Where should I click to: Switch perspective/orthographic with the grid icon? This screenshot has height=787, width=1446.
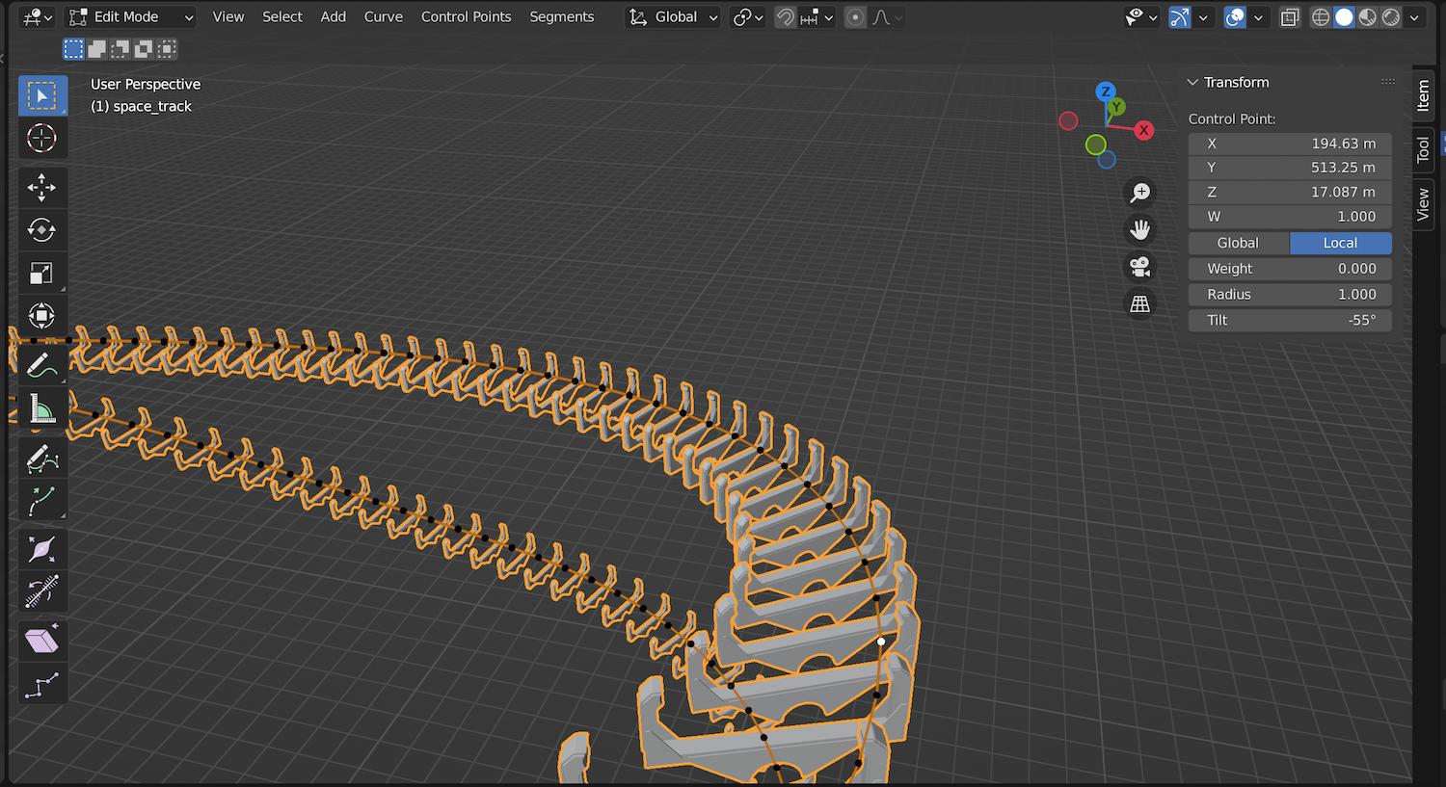click(x=1139, y=303)
